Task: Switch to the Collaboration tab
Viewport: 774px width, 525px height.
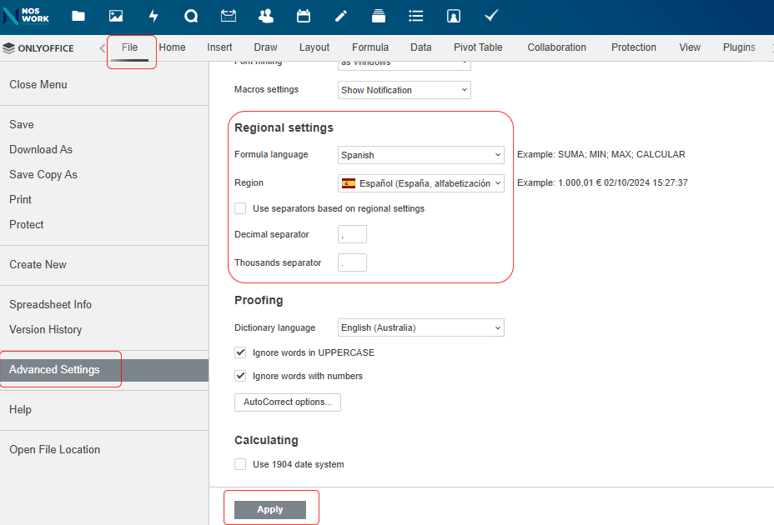Action: (557, 47)
